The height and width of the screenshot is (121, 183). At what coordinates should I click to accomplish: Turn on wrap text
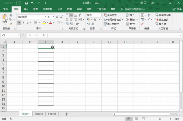tap(80, 15)
